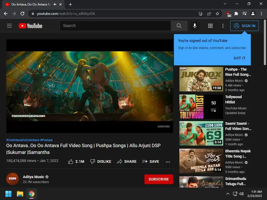Open the Aditya Music channel avatar
The height and width of the screenshot is (200, 267).
[13, 179]
